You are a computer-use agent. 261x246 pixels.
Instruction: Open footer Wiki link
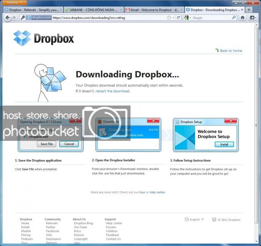coord(49,235)
